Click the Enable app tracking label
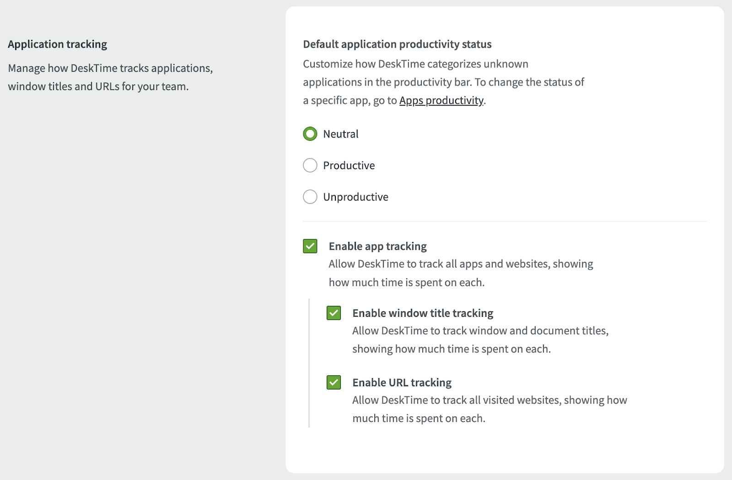Viewport: 732px width, 480px height. [377, 246]
